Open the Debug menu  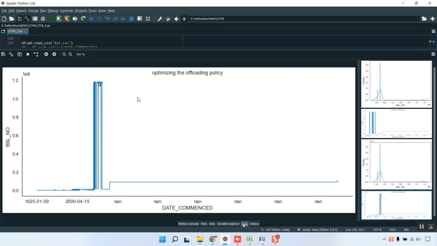click(x=53, y=11)
